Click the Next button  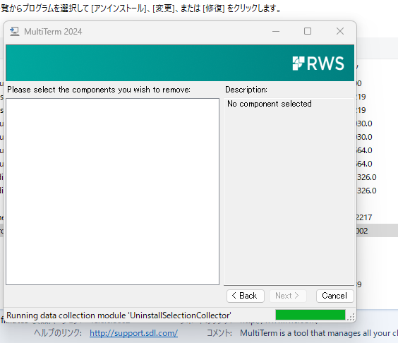point(288,296)
